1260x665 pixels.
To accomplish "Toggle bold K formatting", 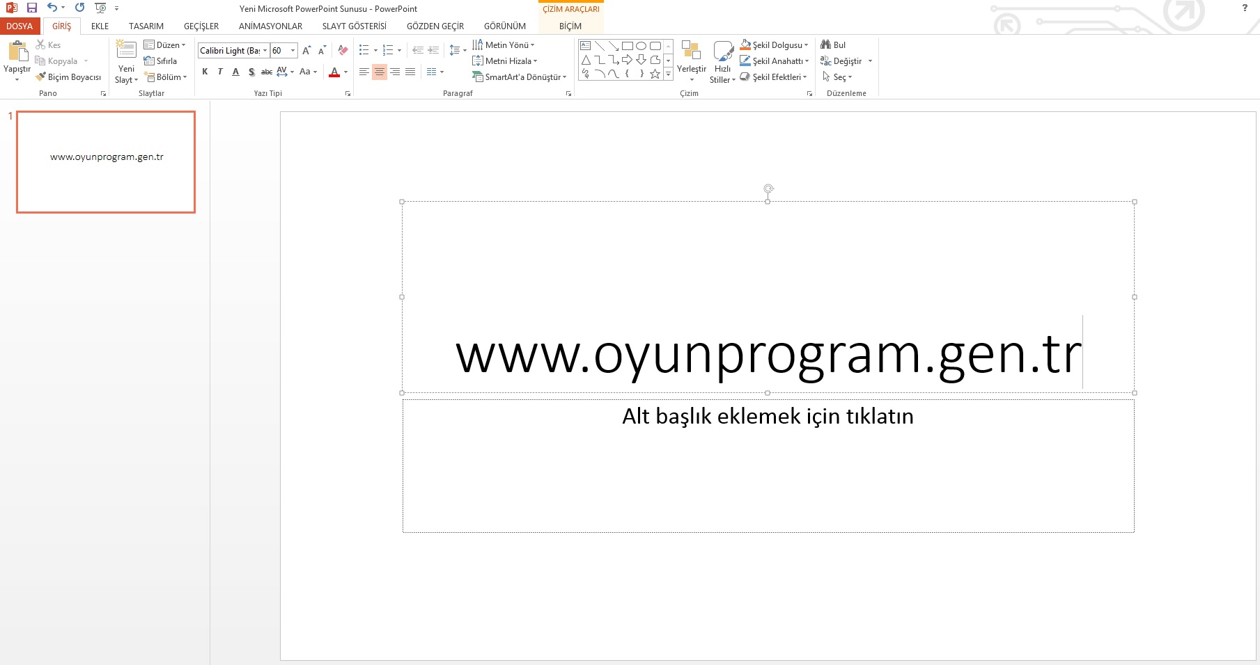I will pos(205,72).
